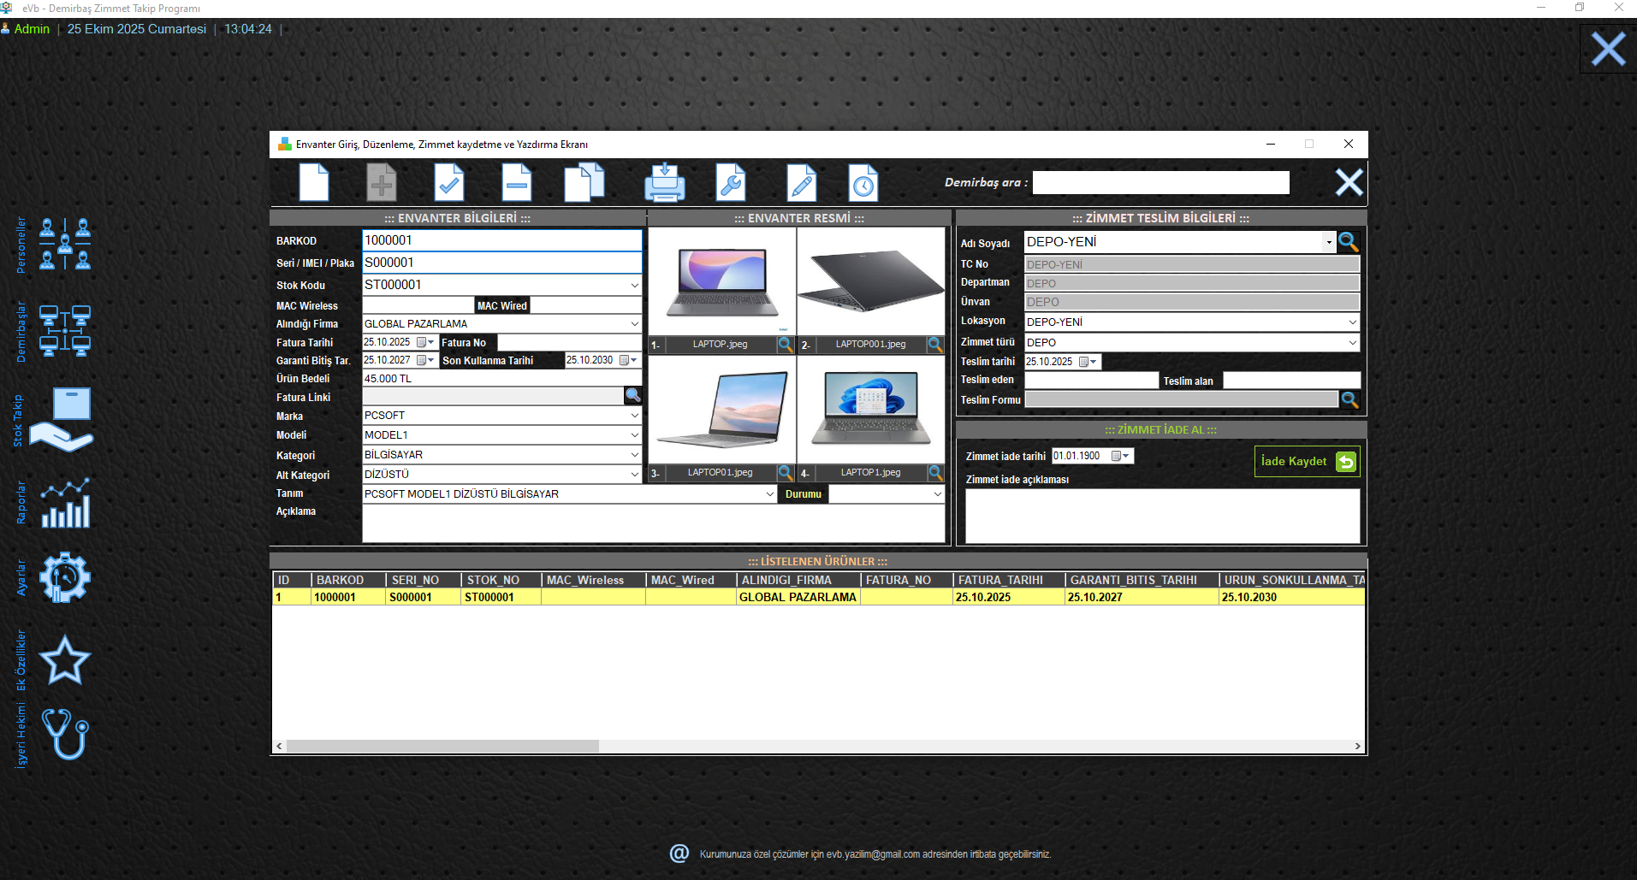Open the Durumu dropdown list

[937, 494]
